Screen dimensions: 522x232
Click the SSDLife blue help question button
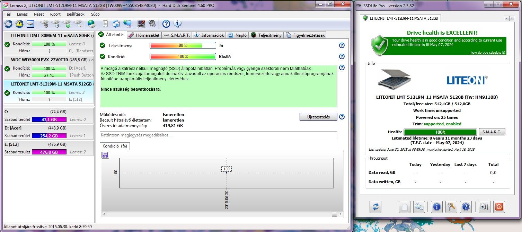click(x=466, y=207)
